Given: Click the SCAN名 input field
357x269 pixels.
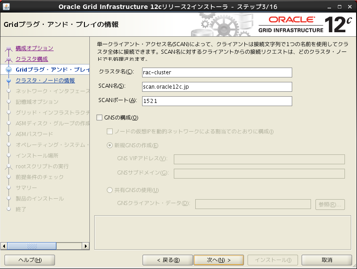Looking at the screenshot, I should tap(217, 87).
